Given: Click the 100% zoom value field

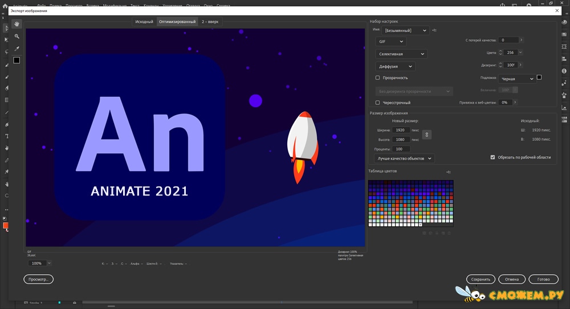Looking at the screenshot, I should (37, 263).
